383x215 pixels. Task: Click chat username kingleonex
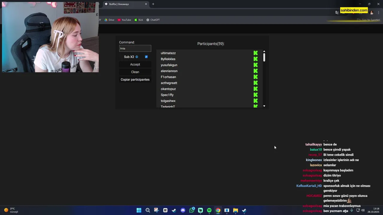click(314, 160)
